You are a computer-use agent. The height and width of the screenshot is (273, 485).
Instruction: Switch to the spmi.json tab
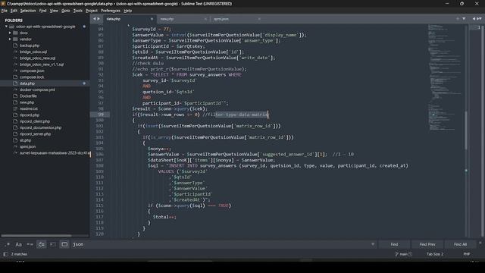pyautogui.click(x=236, y=19)
